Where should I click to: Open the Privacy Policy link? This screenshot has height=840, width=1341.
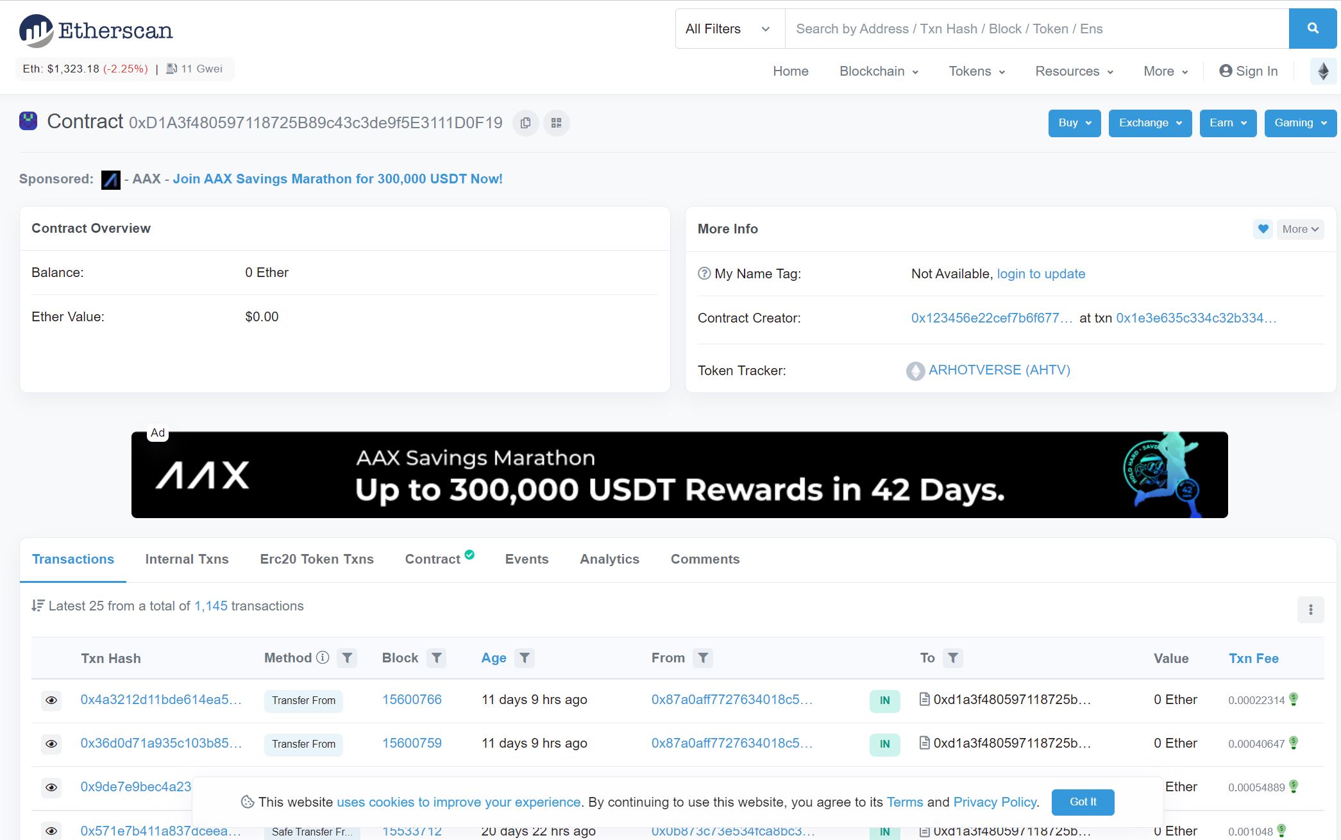pos(995,802)
